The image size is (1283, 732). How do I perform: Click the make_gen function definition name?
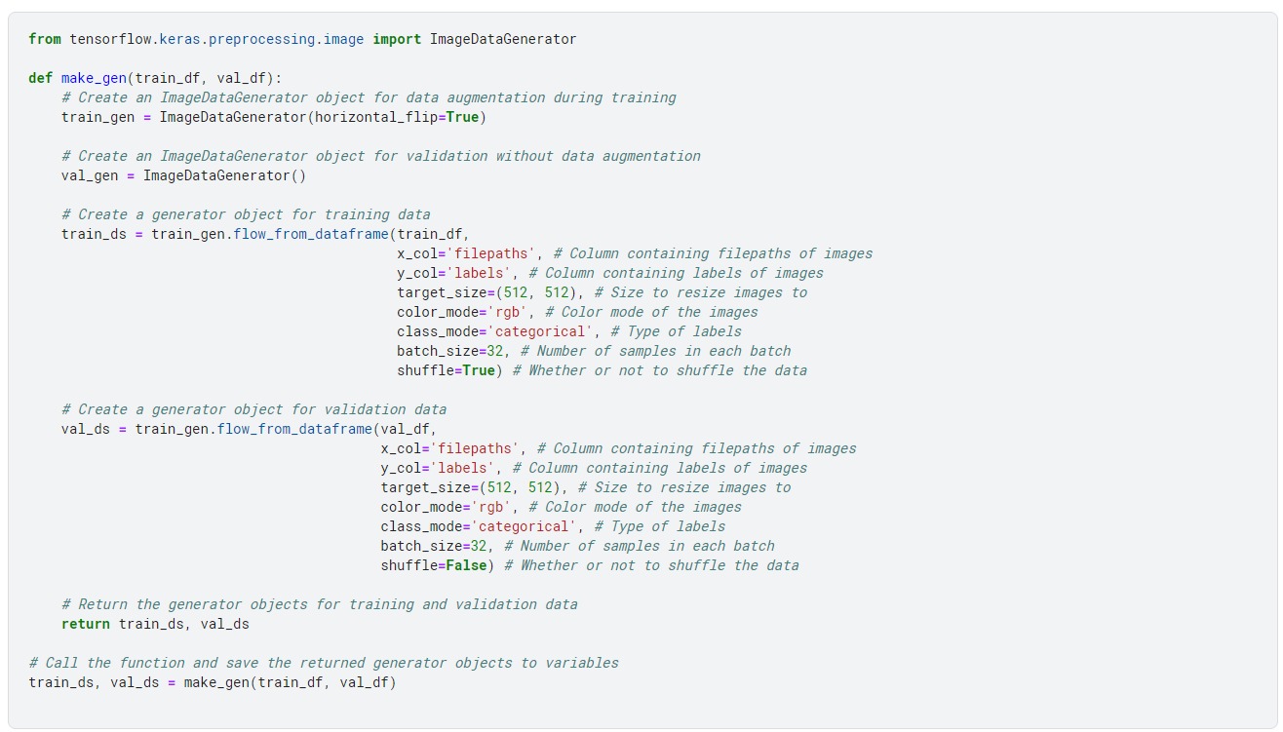(94, 78)
